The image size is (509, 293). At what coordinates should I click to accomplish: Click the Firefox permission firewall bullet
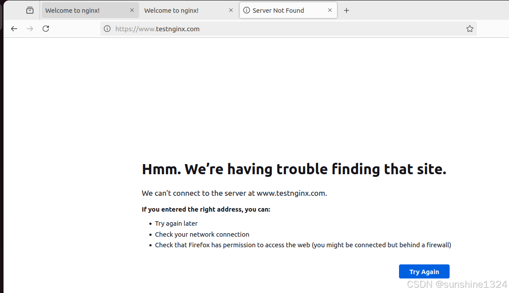[303, 245]
